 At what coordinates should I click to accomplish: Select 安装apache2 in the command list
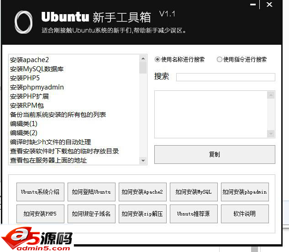(x=74, y=60)
